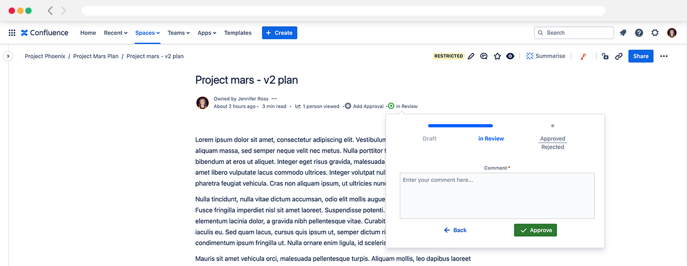
Task: Open inline comments icon
Action: pyautogui.click(x=484, y=56)
